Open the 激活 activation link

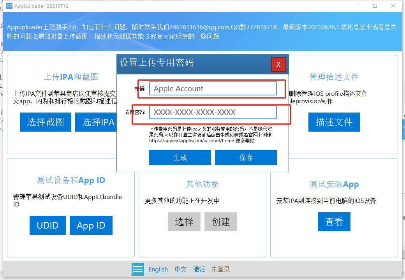coord(199,269)
